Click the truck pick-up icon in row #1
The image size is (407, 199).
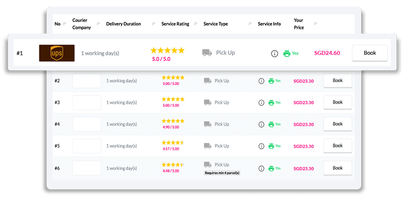tap(207, 53)
